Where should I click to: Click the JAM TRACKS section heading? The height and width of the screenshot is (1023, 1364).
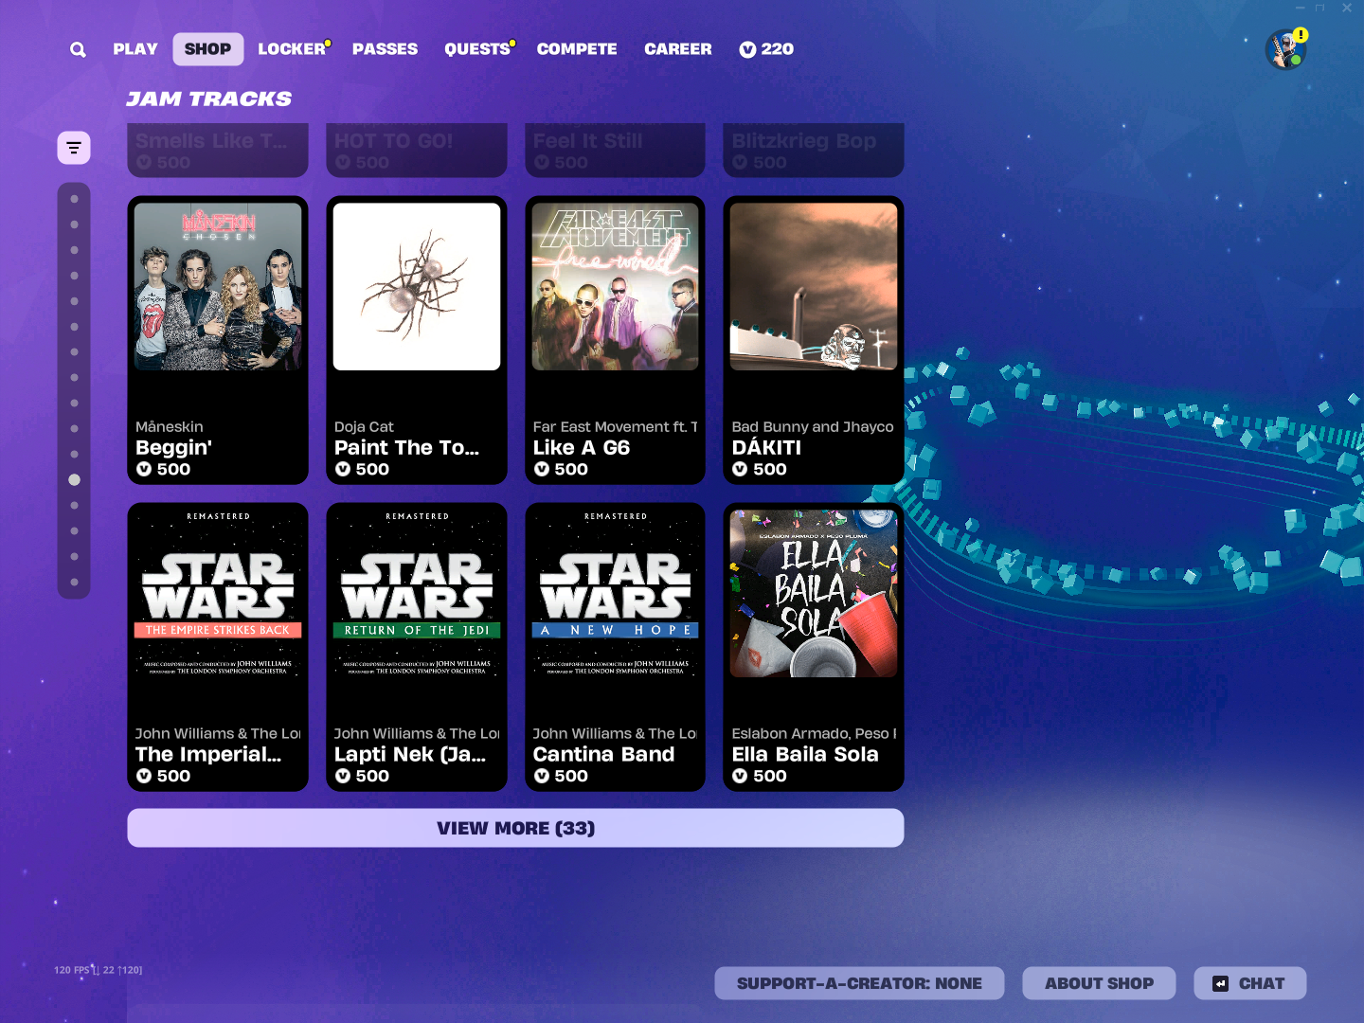209,99
